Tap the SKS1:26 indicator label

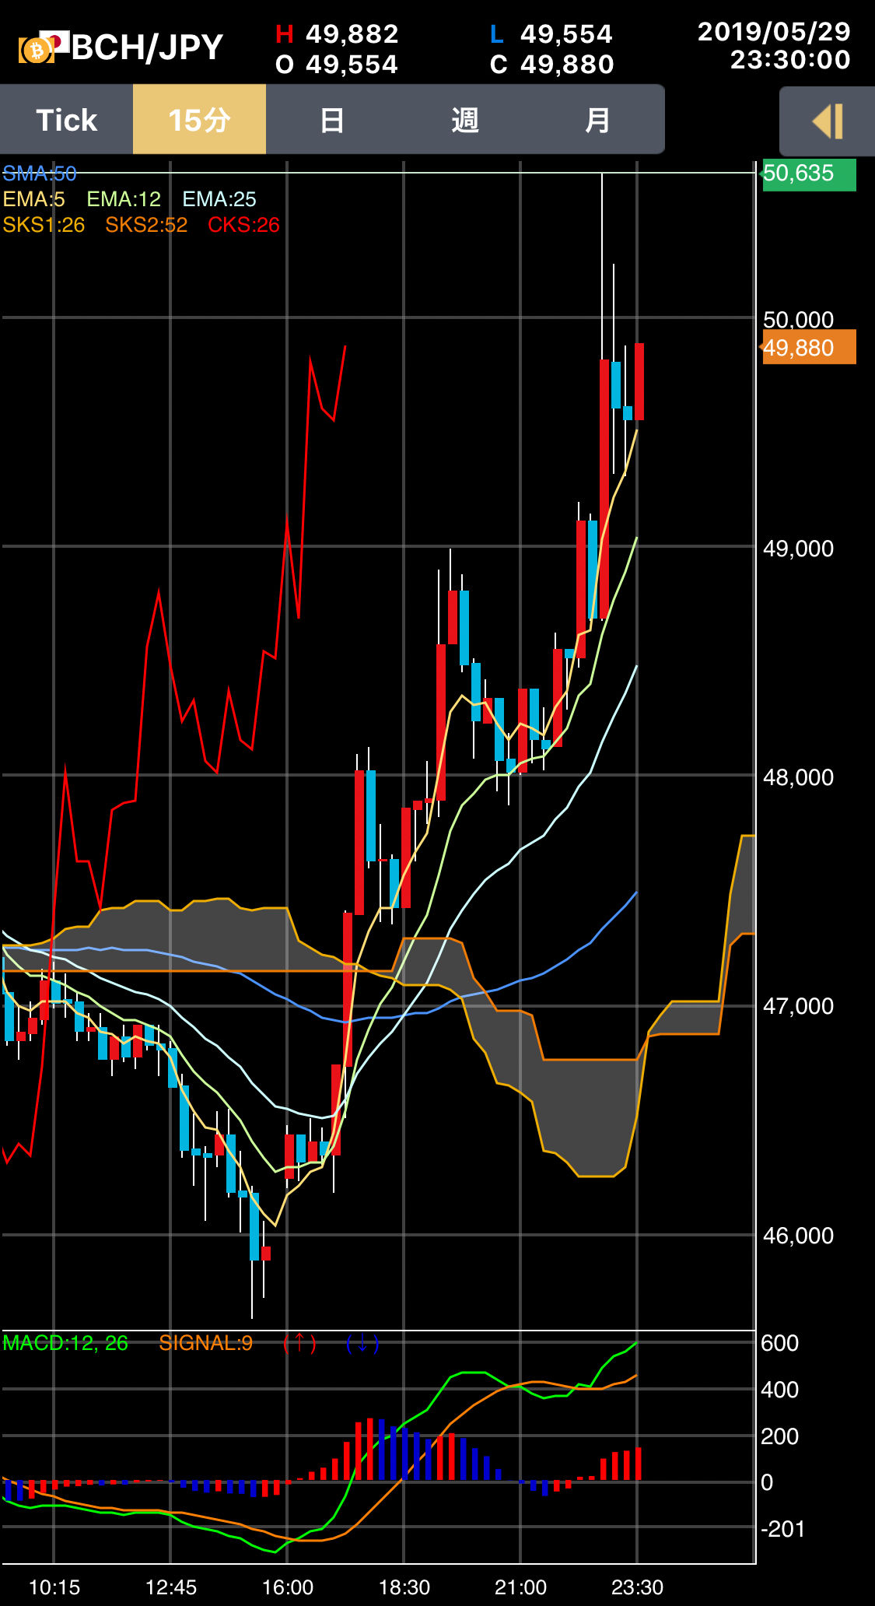click(x=44, y=225)
